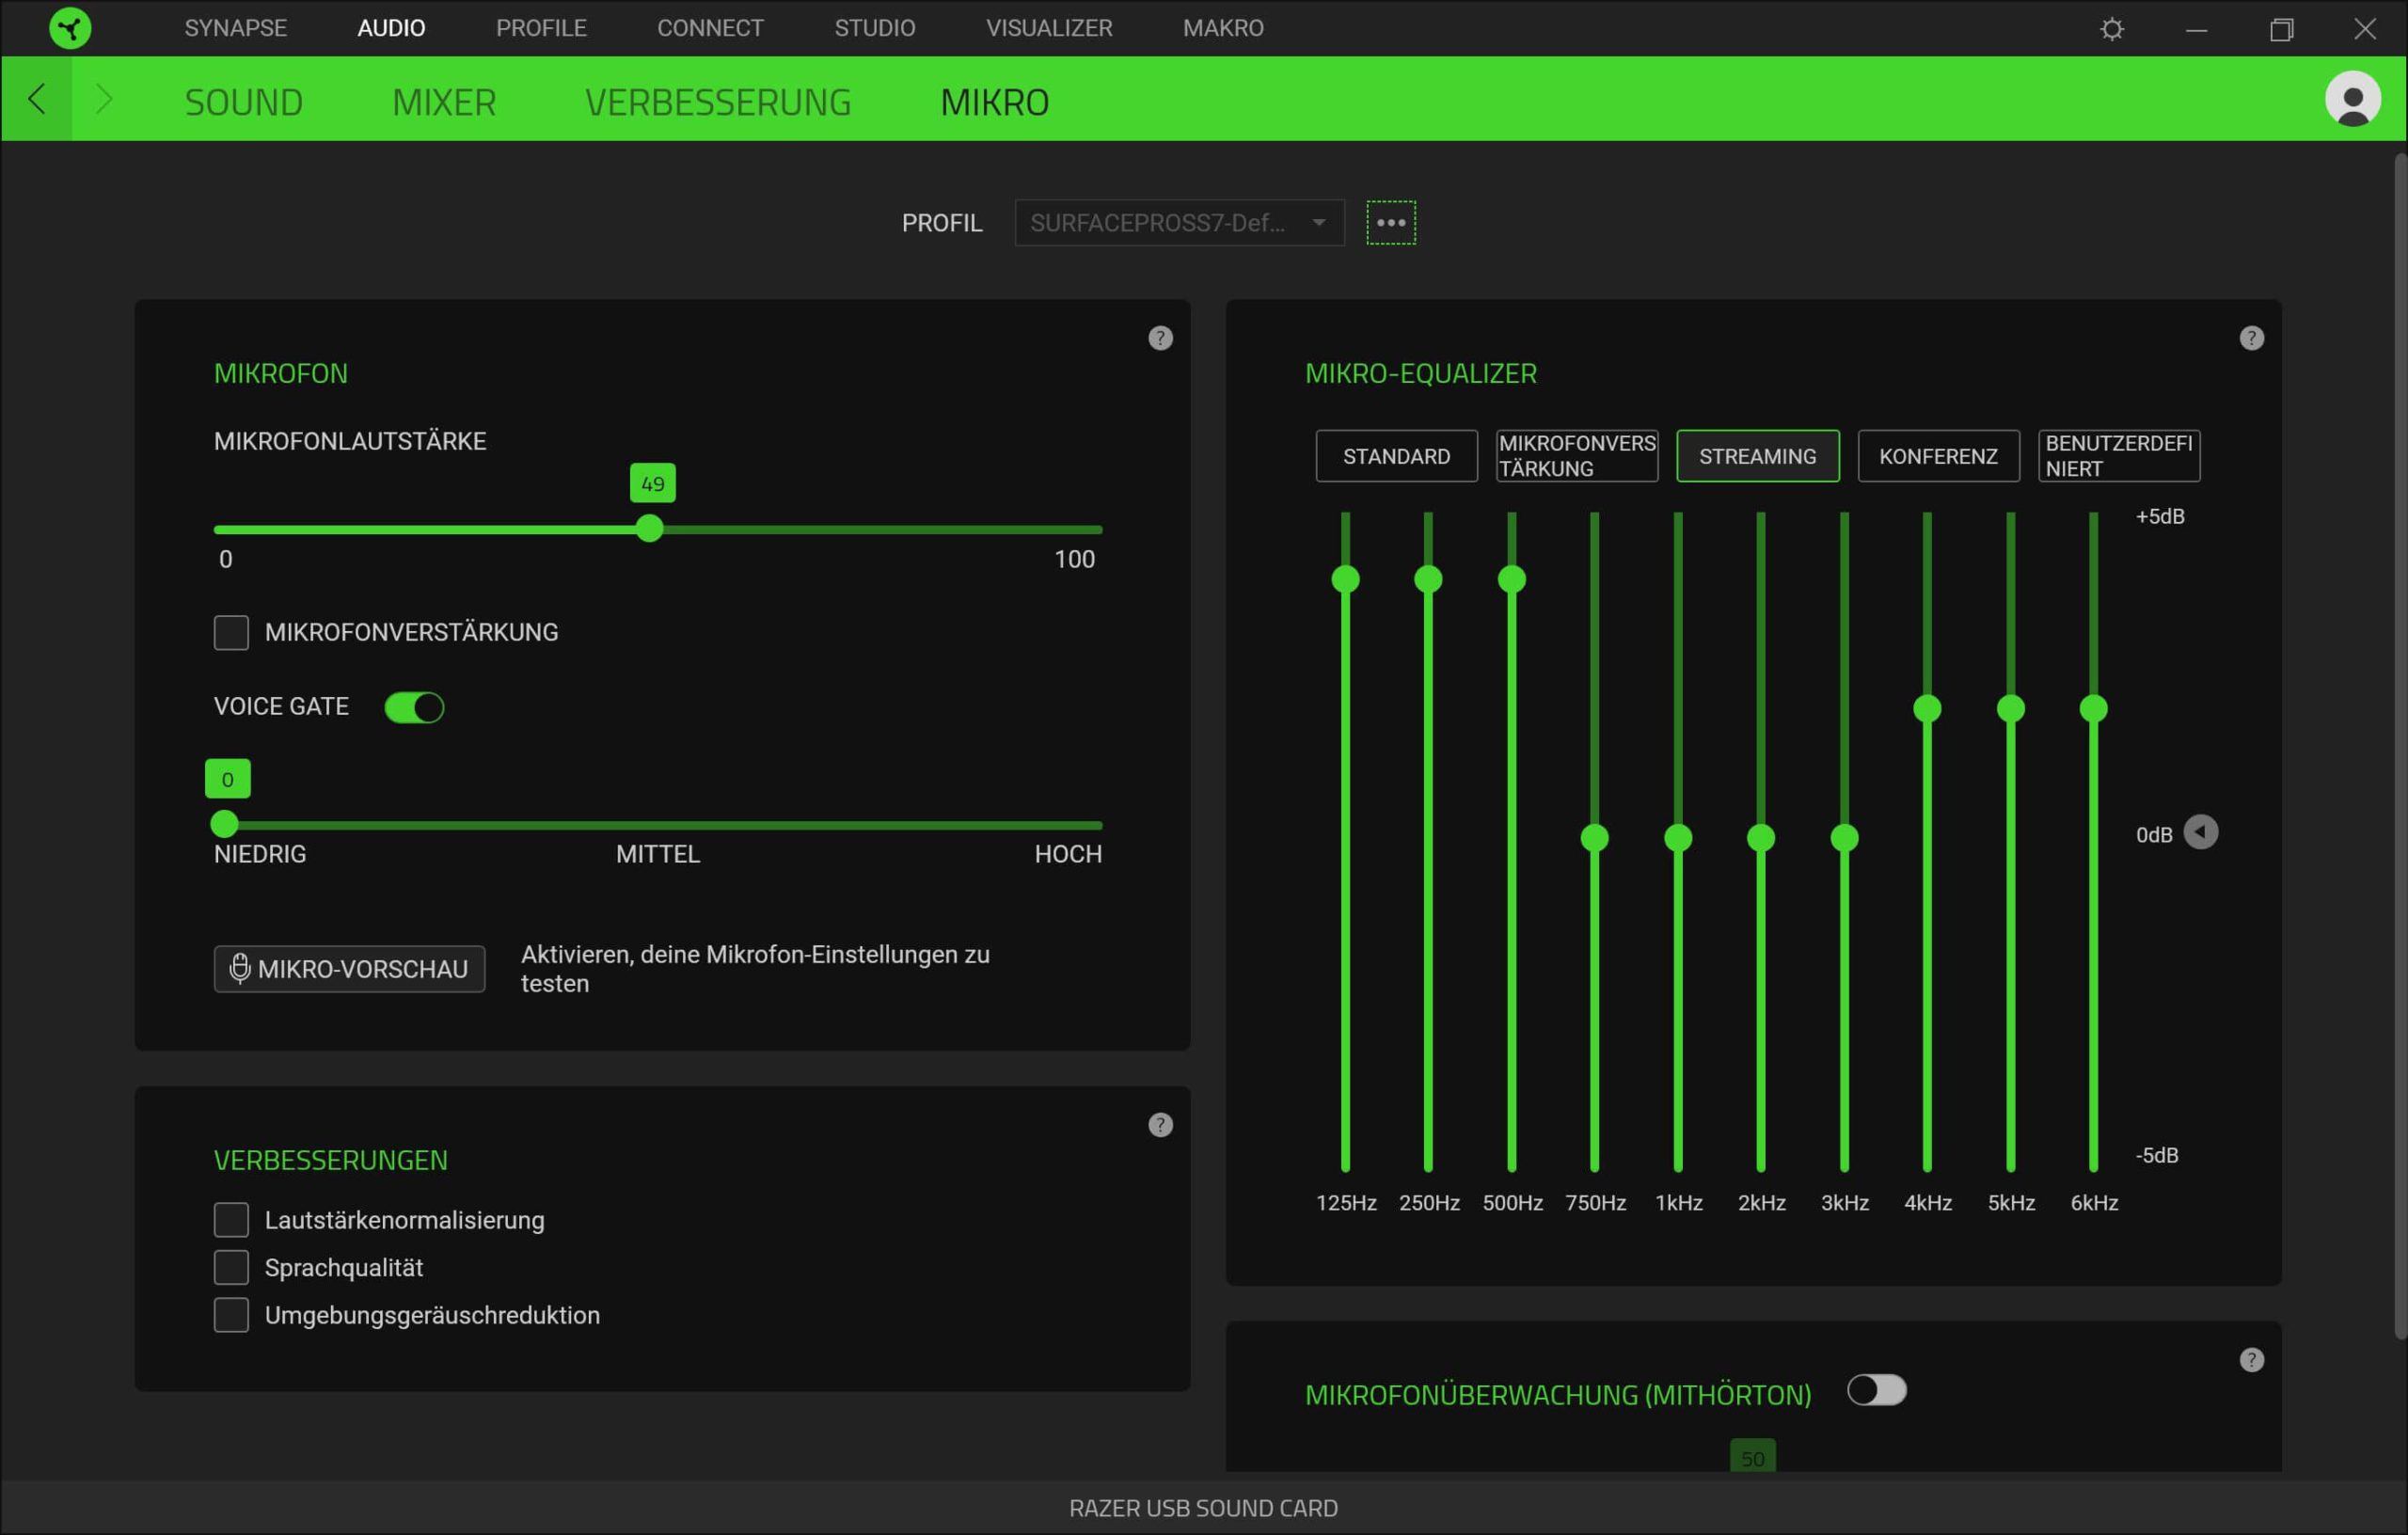Open the profile options ellipsis menu
The height and width of the screenshot is (1535, 2408).
coord(1390,222)
